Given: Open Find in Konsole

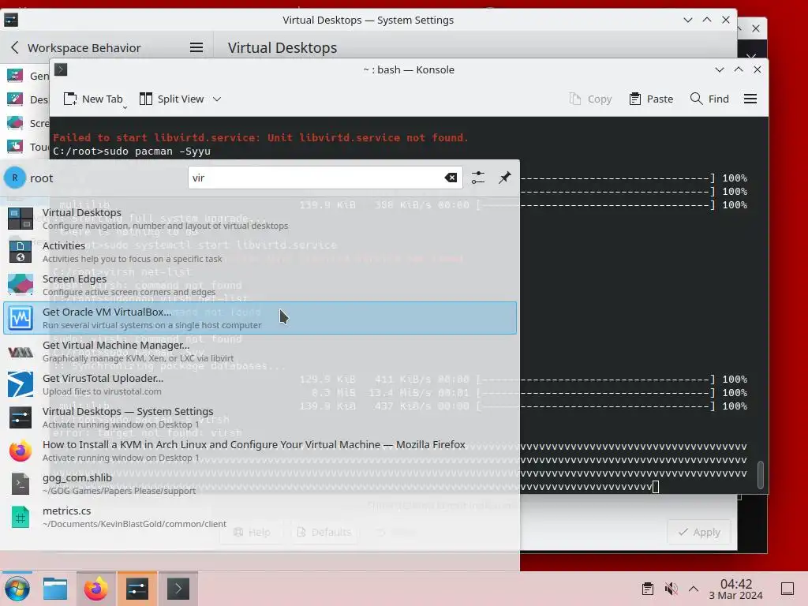Looking at the screenshot, I should pos(709,99).
